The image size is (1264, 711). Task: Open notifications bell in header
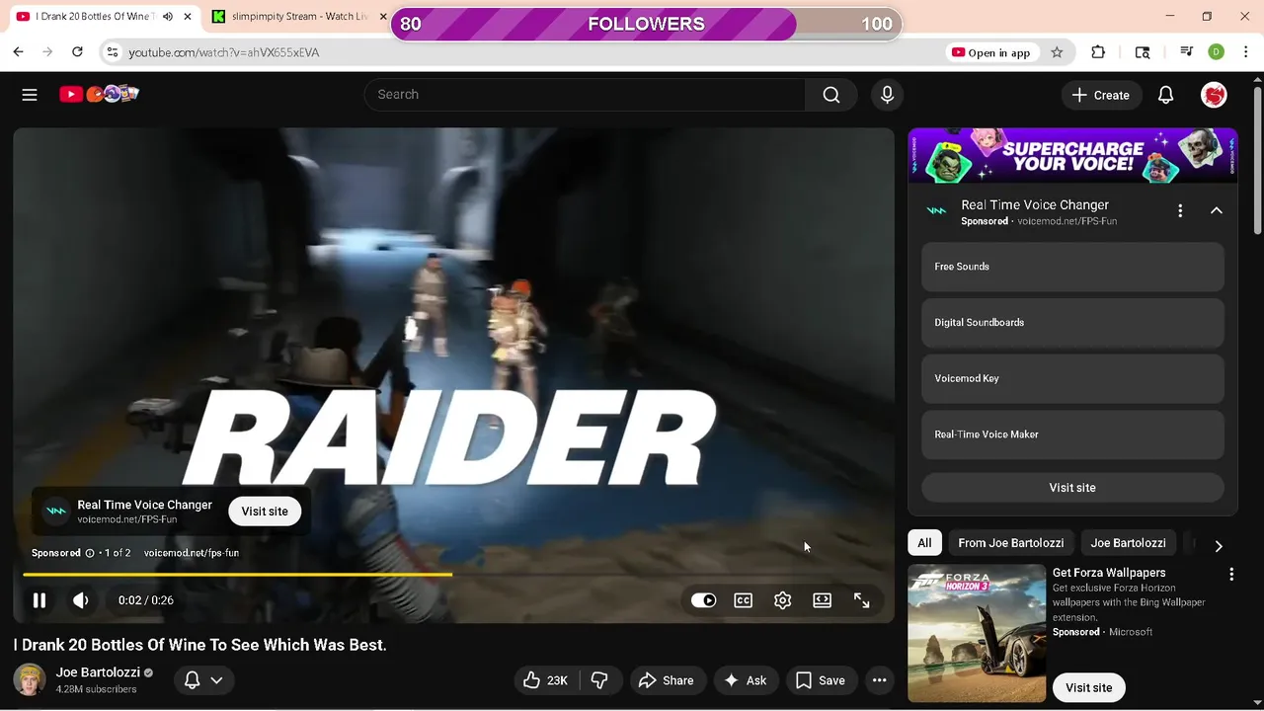tap(1165, 95)
